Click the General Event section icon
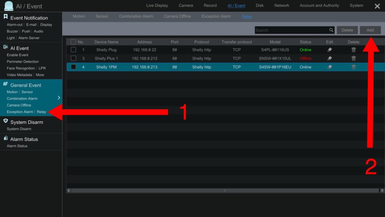The image size is (385, 217). tap(5, 84)
